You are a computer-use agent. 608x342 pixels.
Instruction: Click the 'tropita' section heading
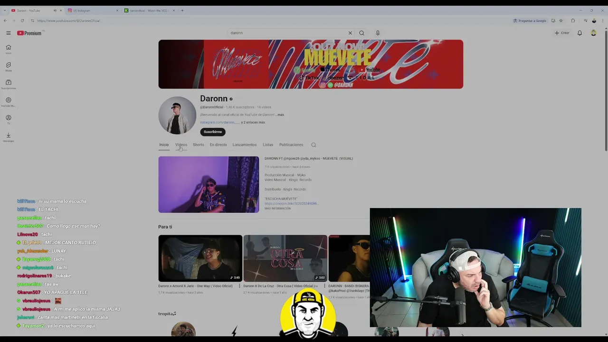(x=167, y=313)
